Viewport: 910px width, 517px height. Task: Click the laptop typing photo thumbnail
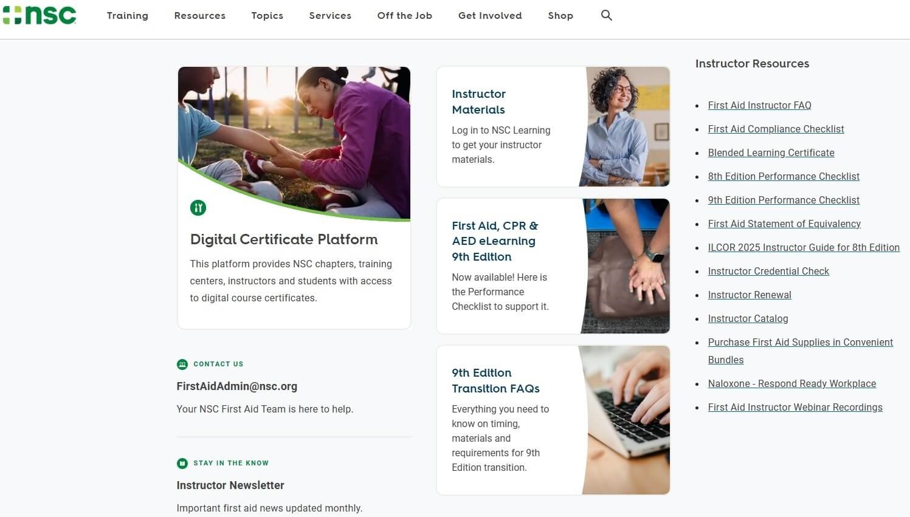point(625,420)
